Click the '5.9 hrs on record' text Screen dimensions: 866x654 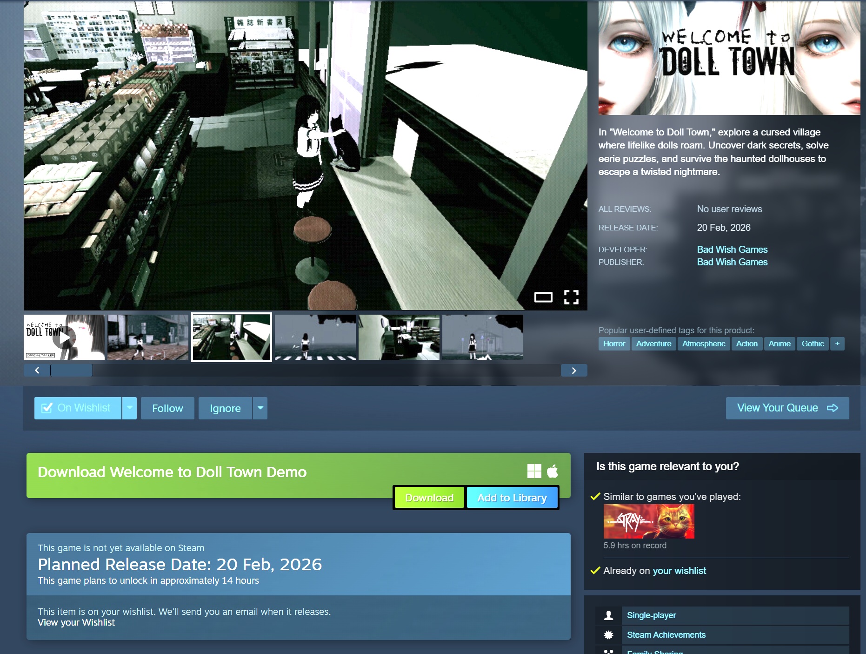click(635, 546)
